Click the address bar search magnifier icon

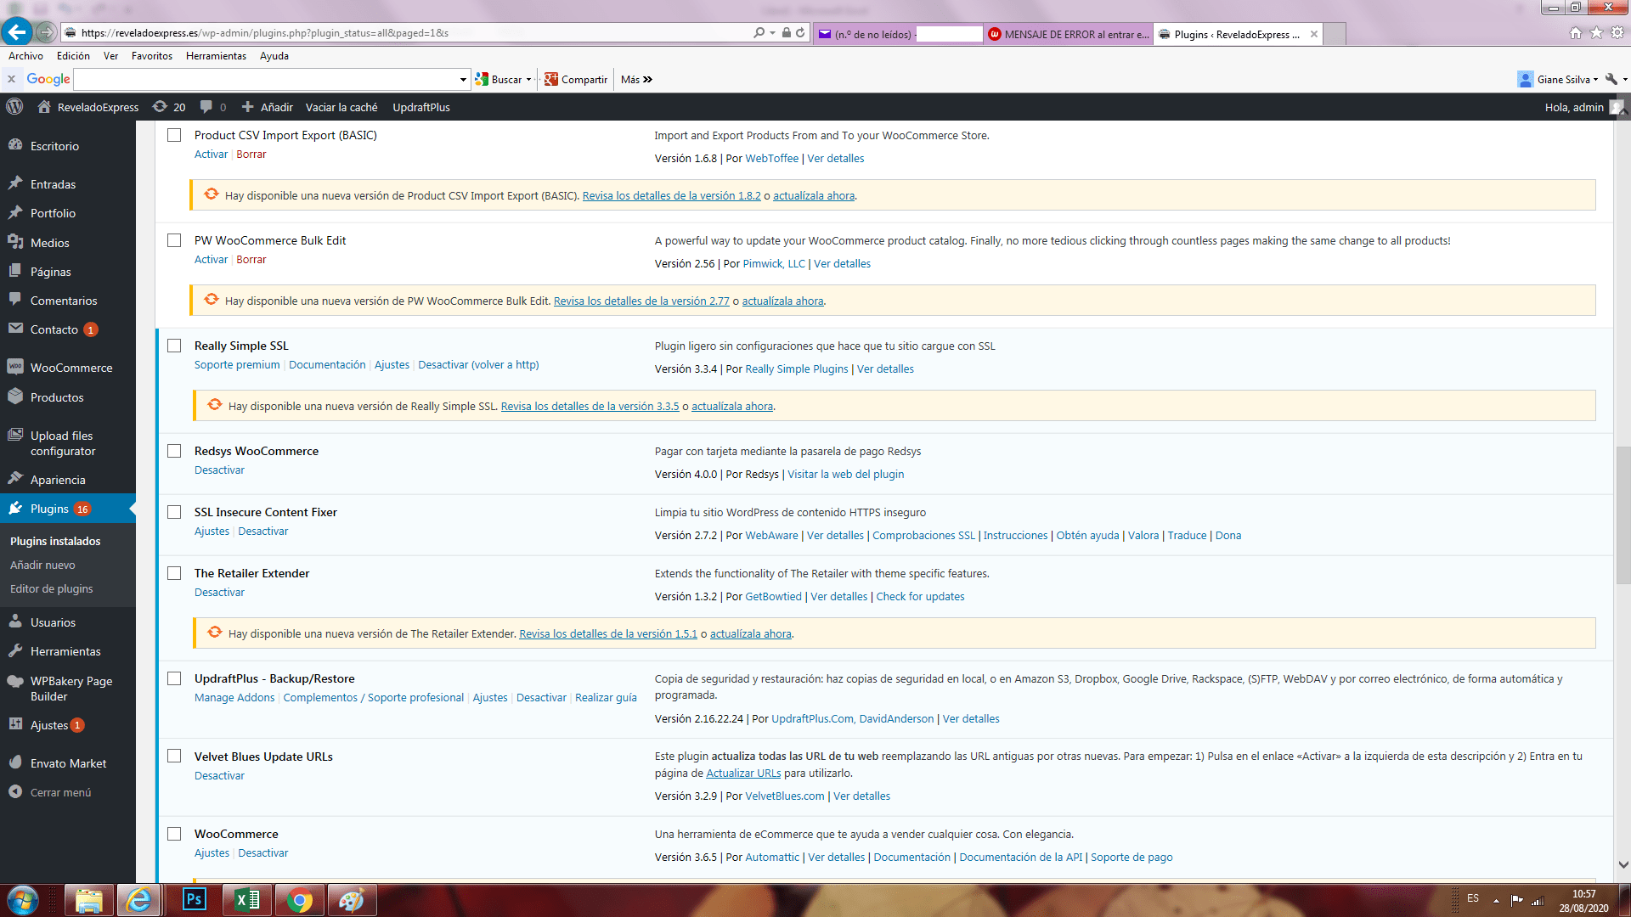(x=759, y=33)
